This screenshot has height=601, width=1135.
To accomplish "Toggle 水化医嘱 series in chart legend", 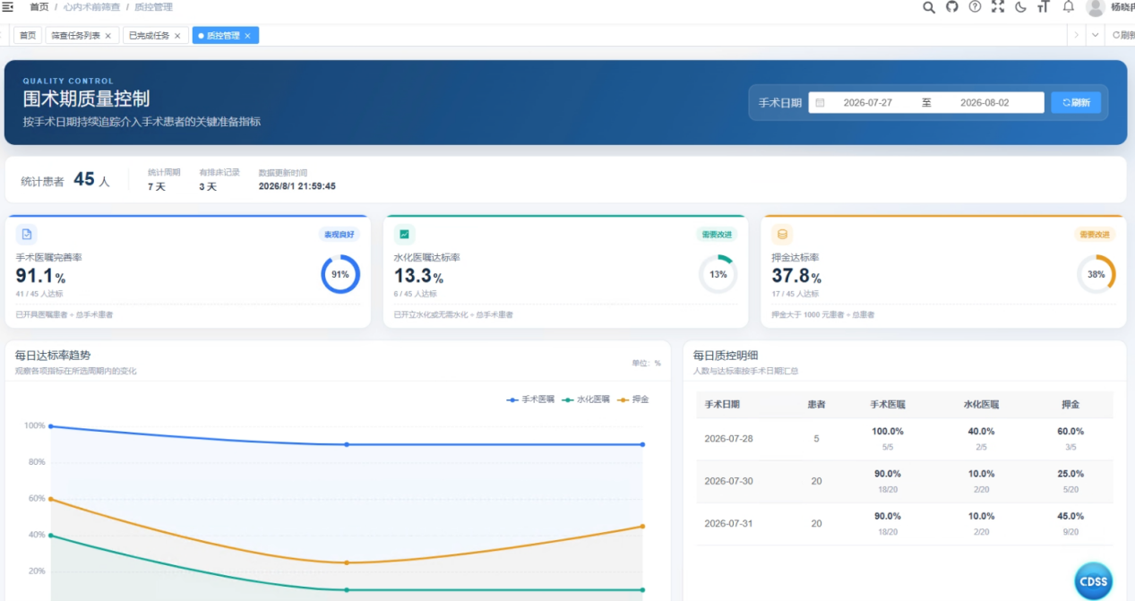I will (x=586, y=399).
